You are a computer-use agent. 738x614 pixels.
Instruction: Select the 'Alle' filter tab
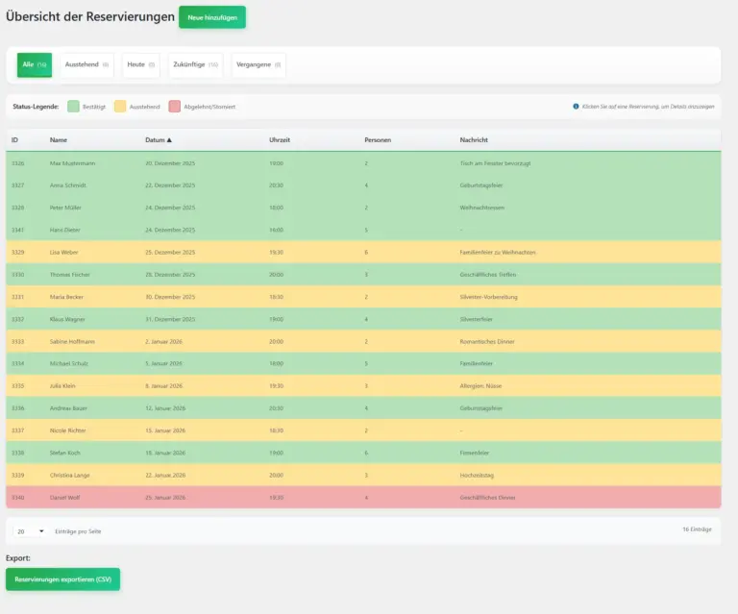point(35,65)
